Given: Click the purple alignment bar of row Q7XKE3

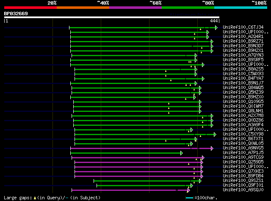Looking at the screenshot, I should click(138, 172).
